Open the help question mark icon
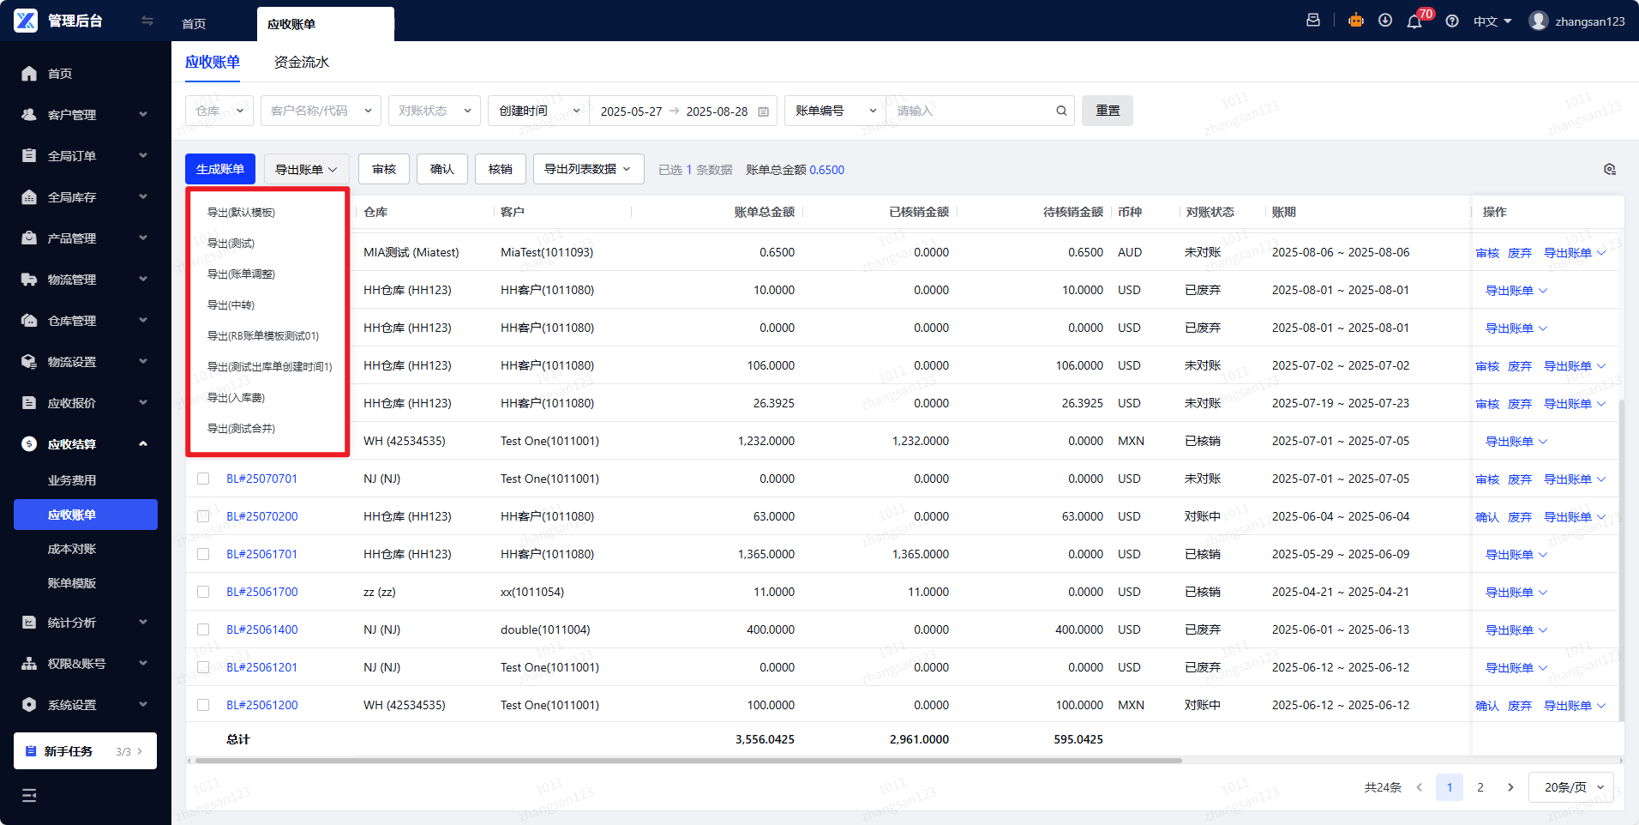Viewport: 1639px width, 825px height. (1452, 21)
